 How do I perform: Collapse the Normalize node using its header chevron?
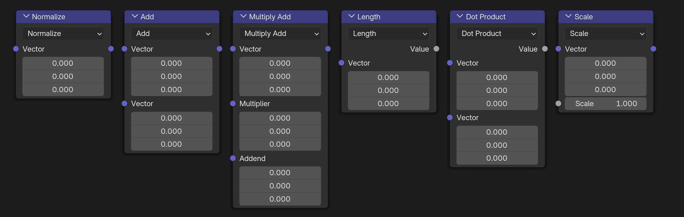26,16
